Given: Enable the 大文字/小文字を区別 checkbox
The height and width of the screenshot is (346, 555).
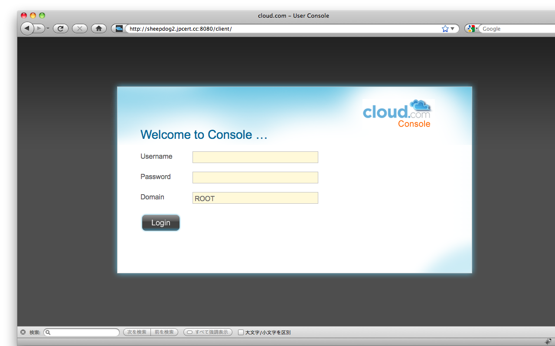Looking at the screenshot, I should point(241,332).
